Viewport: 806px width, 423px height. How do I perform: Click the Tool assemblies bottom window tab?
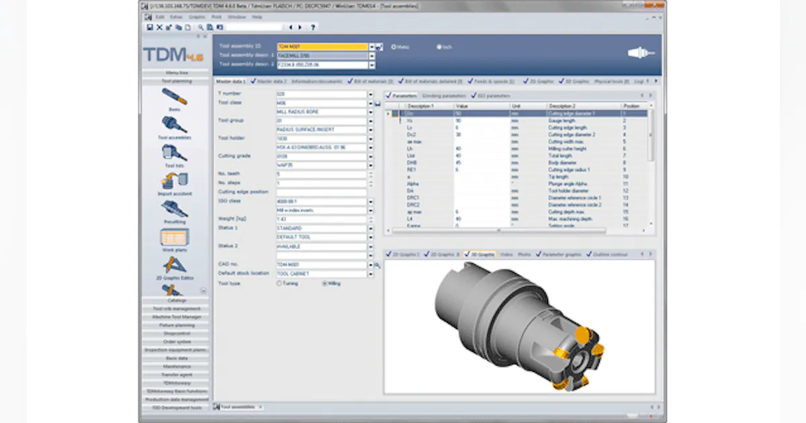click(238, 407)
